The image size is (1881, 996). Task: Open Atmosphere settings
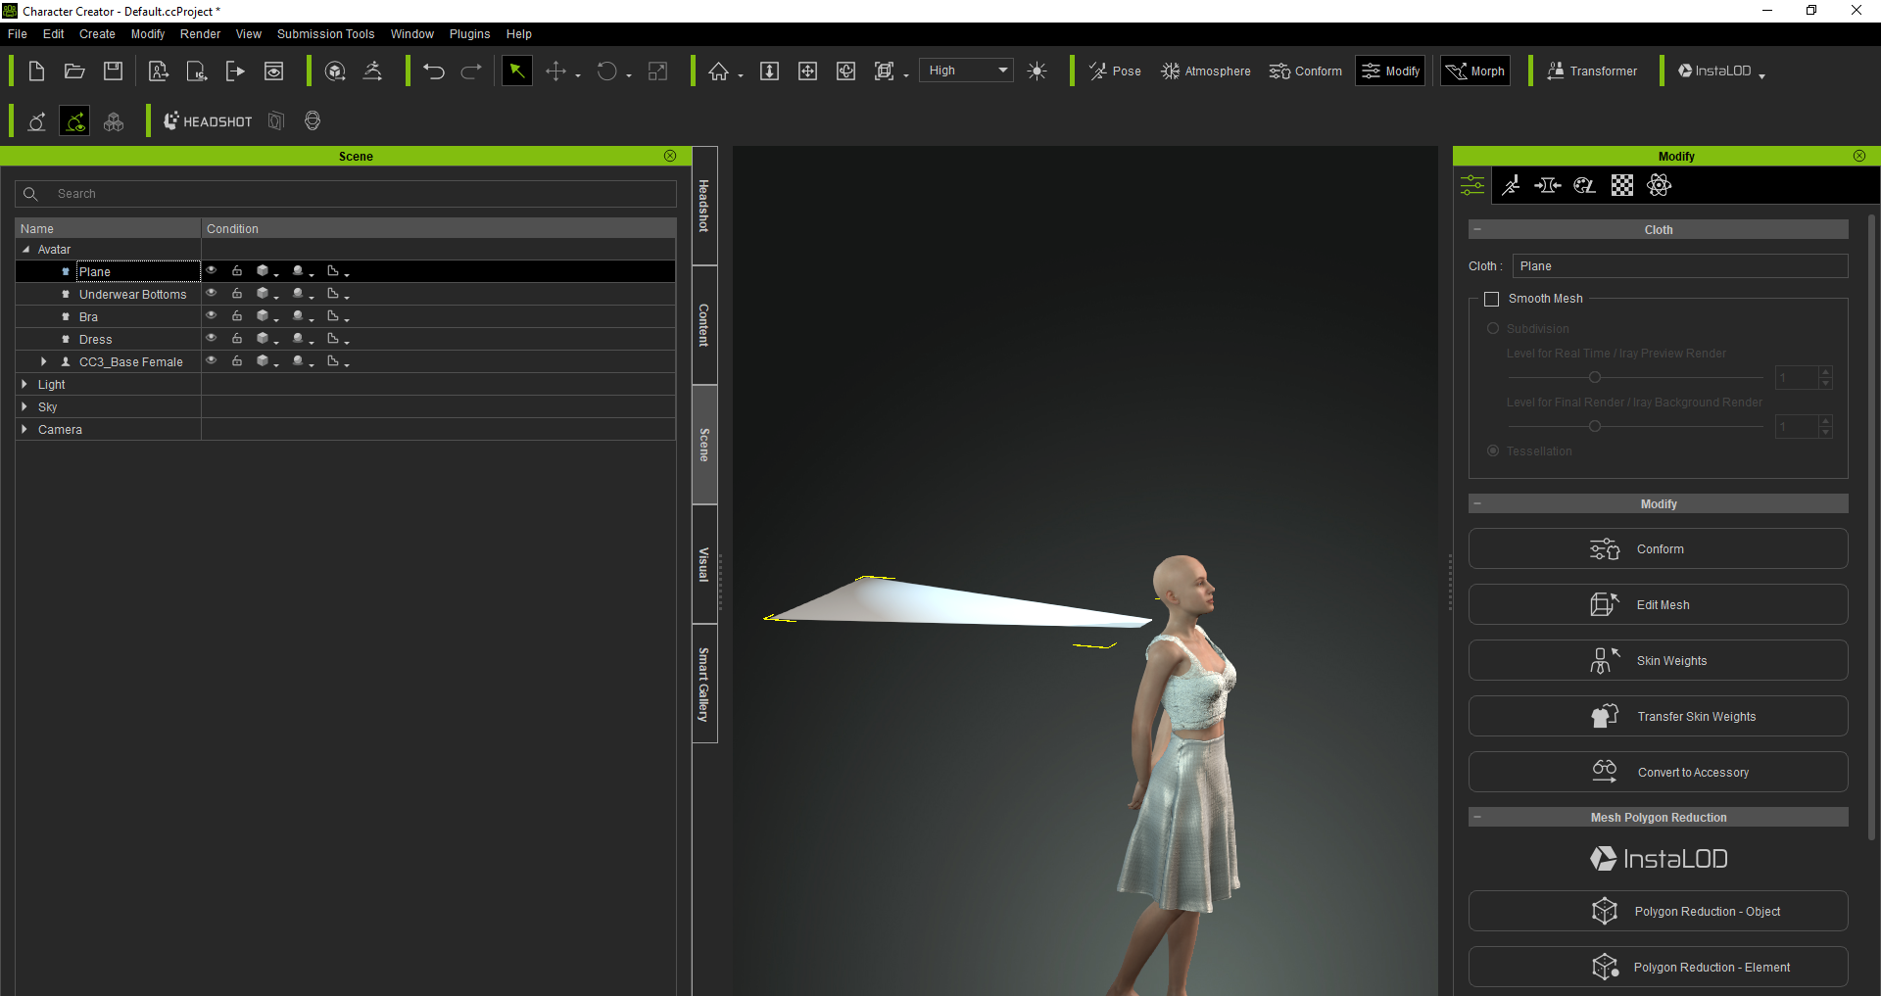point(1206,71)
